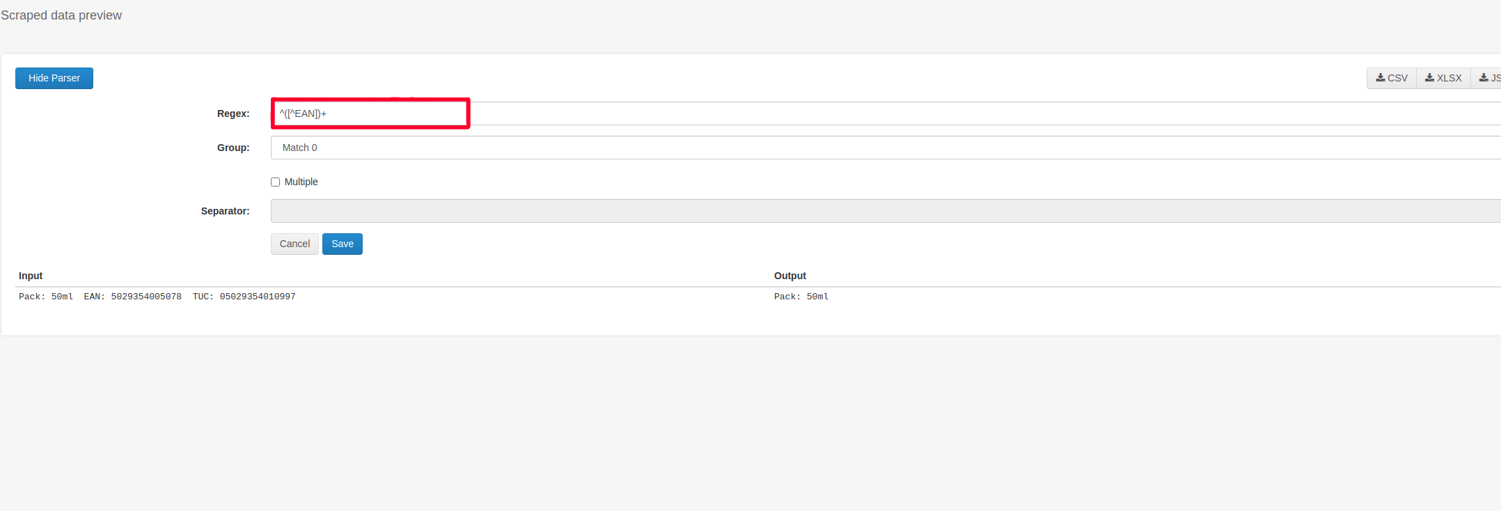This screenshot has height=511, width=1501.
Task: Click the download icon on the JSON button
Action: coord(1484,78)
